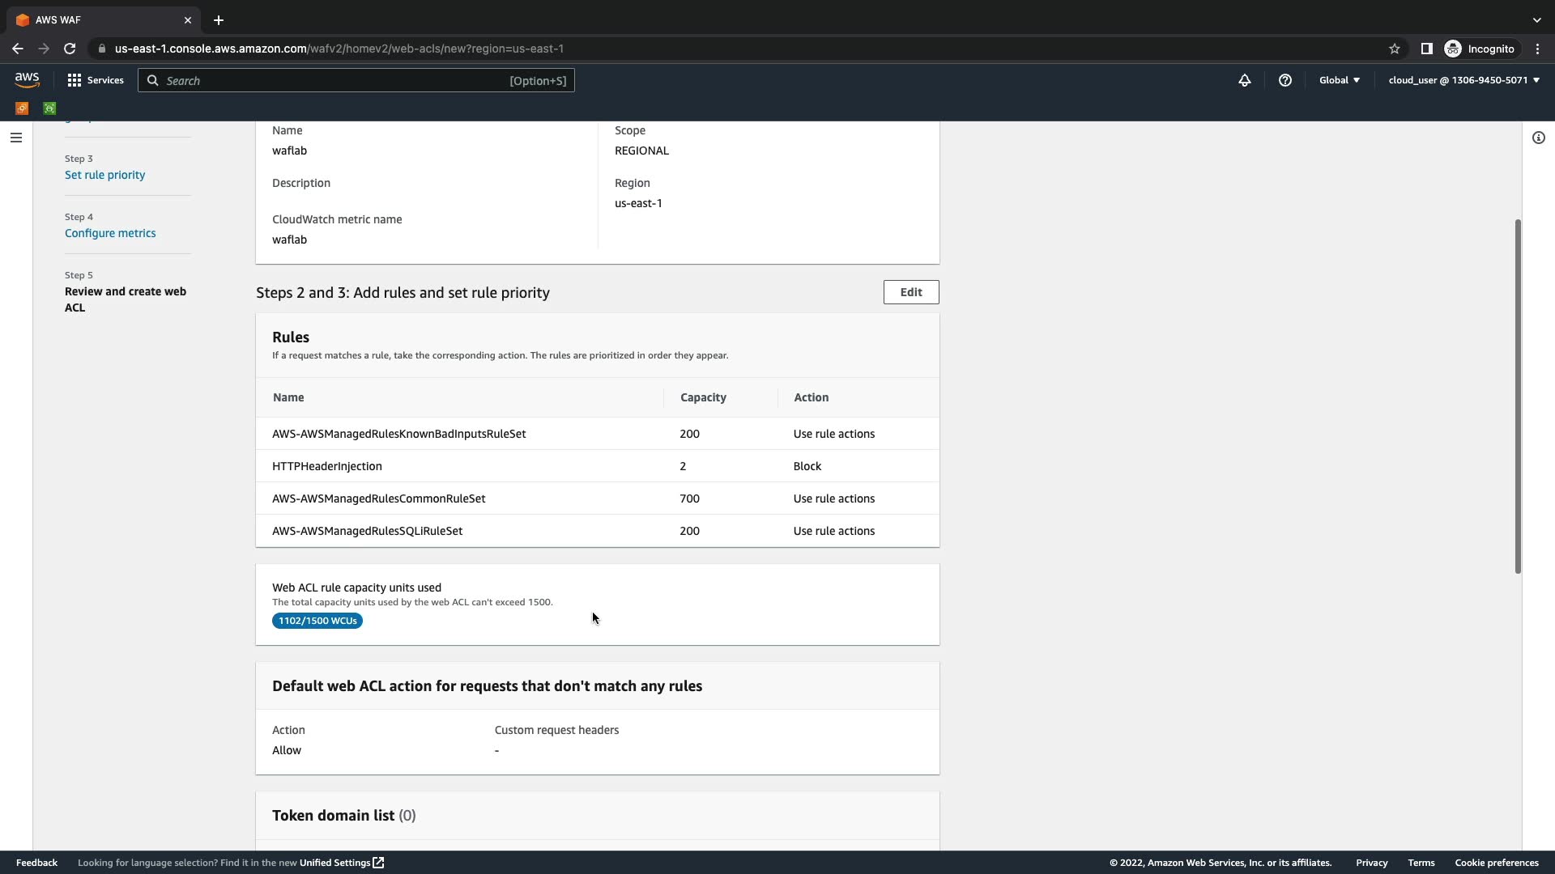Viewport: 1555px width, 874px height.
Task: Open the Services grid menu
Action: pos(96,80)
